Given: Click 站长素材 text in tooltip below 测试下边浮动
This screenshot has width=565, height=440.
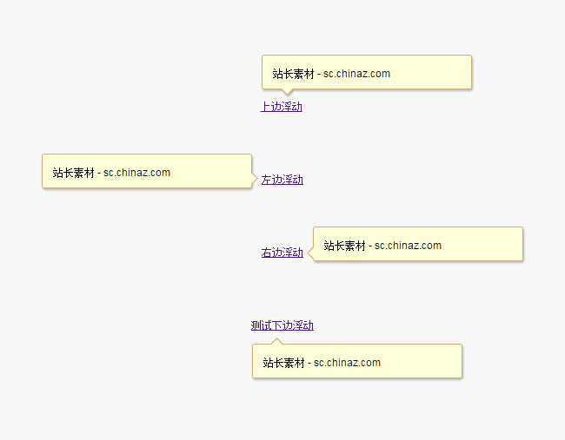Looking at the screenshot, I should (x=283, y=363).
